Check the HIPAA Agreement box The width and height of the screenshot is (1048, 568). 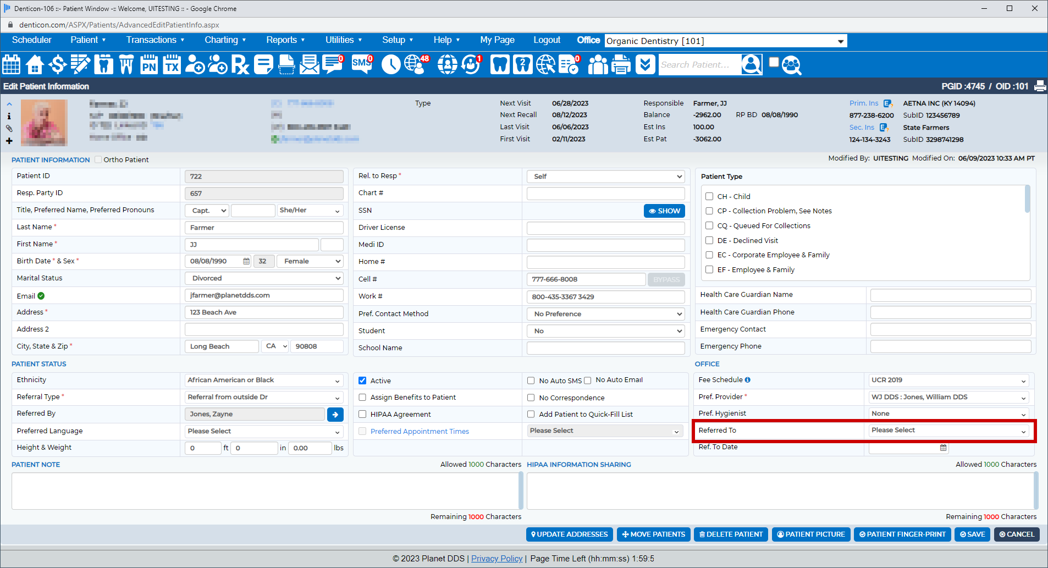click(x=362, y=414)
